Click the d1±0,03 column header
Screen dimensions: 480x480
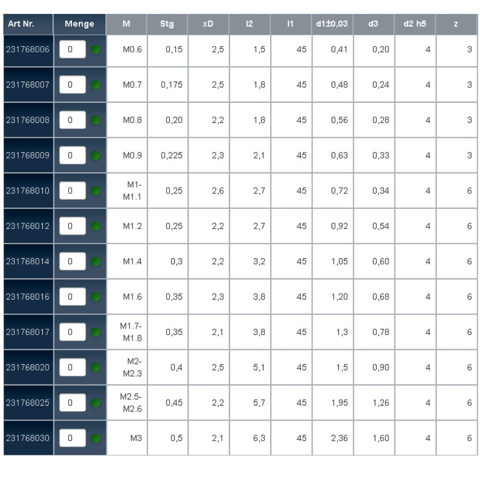[x=332, y=24]
